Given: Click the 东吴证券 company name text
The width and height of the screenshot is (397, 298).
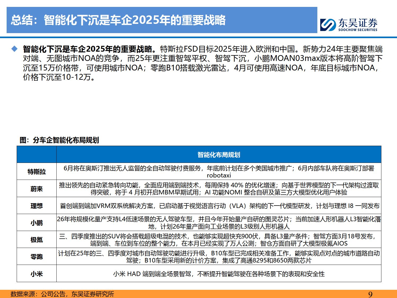Looking at the screenshot, I should point(358,23).
